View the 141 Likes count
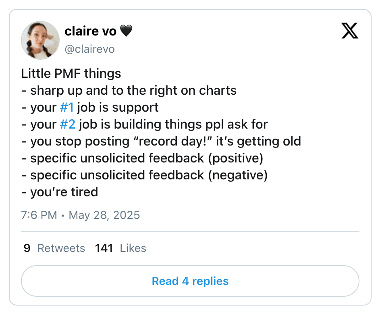The height and width of the screenshot is (312, 378). (x=120, y=248)
